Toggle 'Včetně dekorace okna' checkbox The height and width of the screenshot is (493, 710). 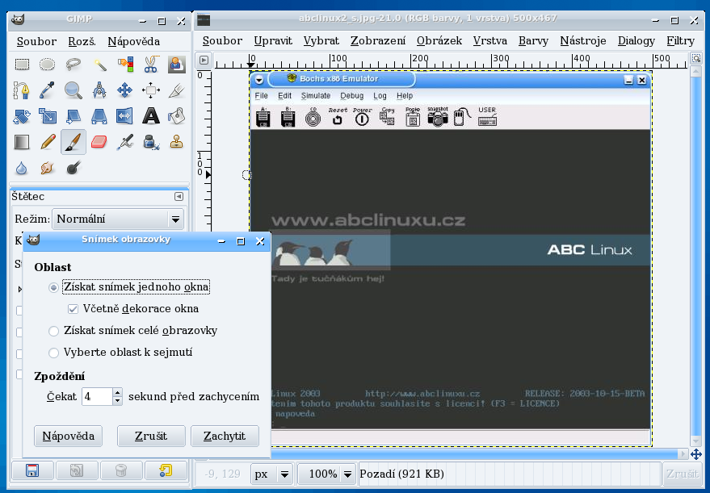(73, 309)
